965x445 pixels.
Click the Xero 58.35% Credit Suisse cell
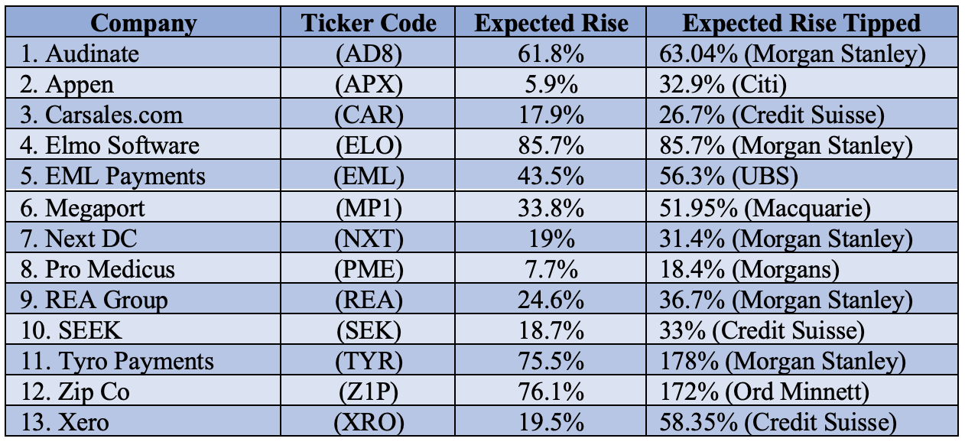[778, 423]
